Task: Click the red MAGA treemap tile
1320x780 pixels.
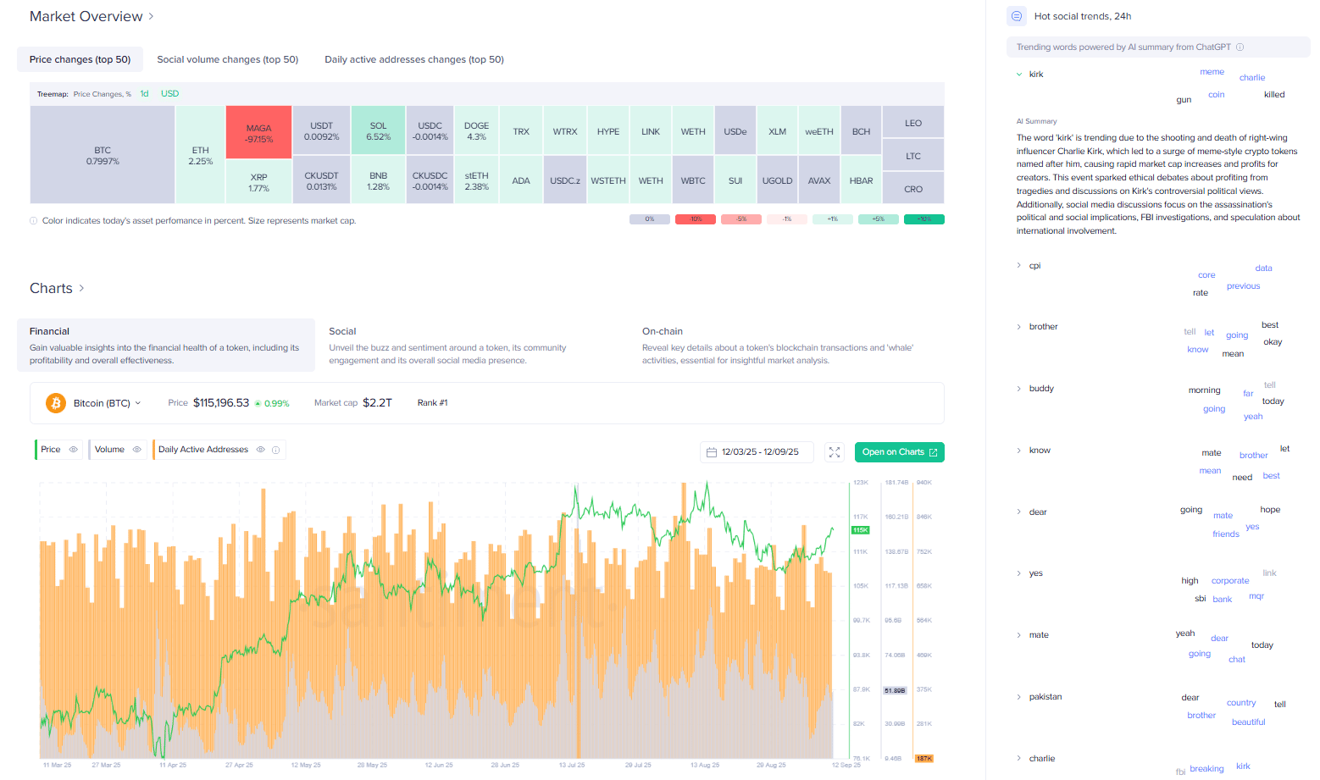Action: point(258,133)
